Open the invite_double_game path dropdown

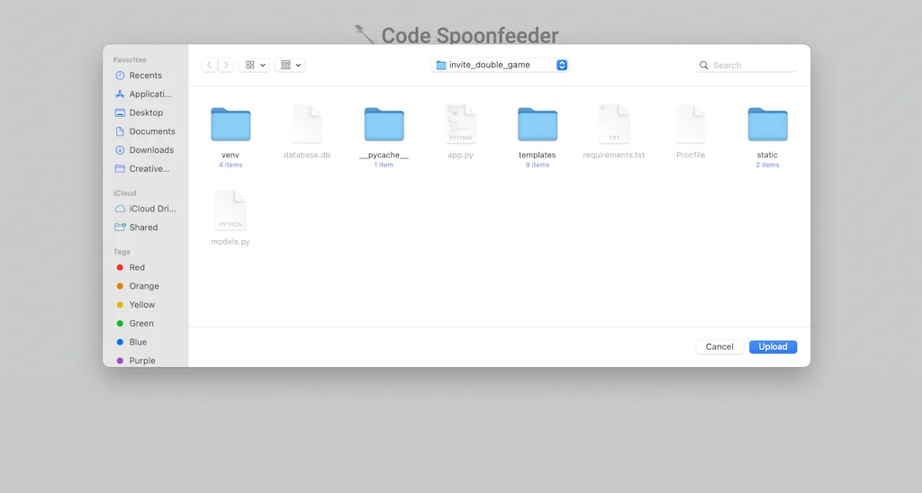pyautogui.click(x=500, y=65)
